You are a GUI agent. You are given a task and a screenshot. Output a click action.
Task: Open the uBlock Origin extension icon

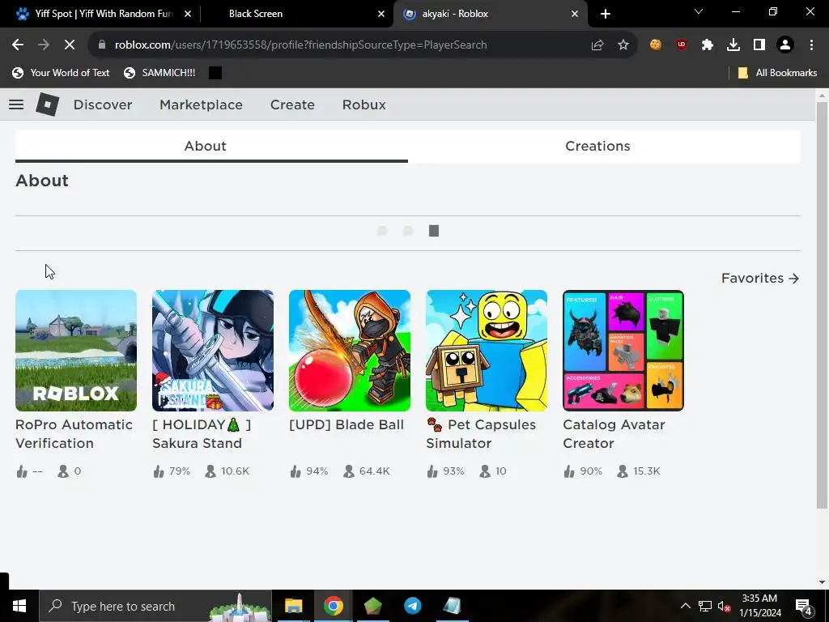(x=682, y=45)
